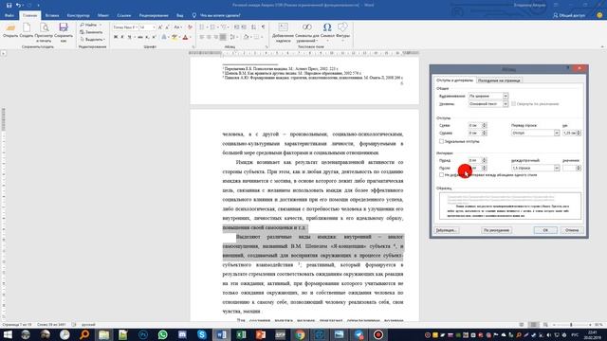Click the save icon in quick access toolbar

(9, 6)
